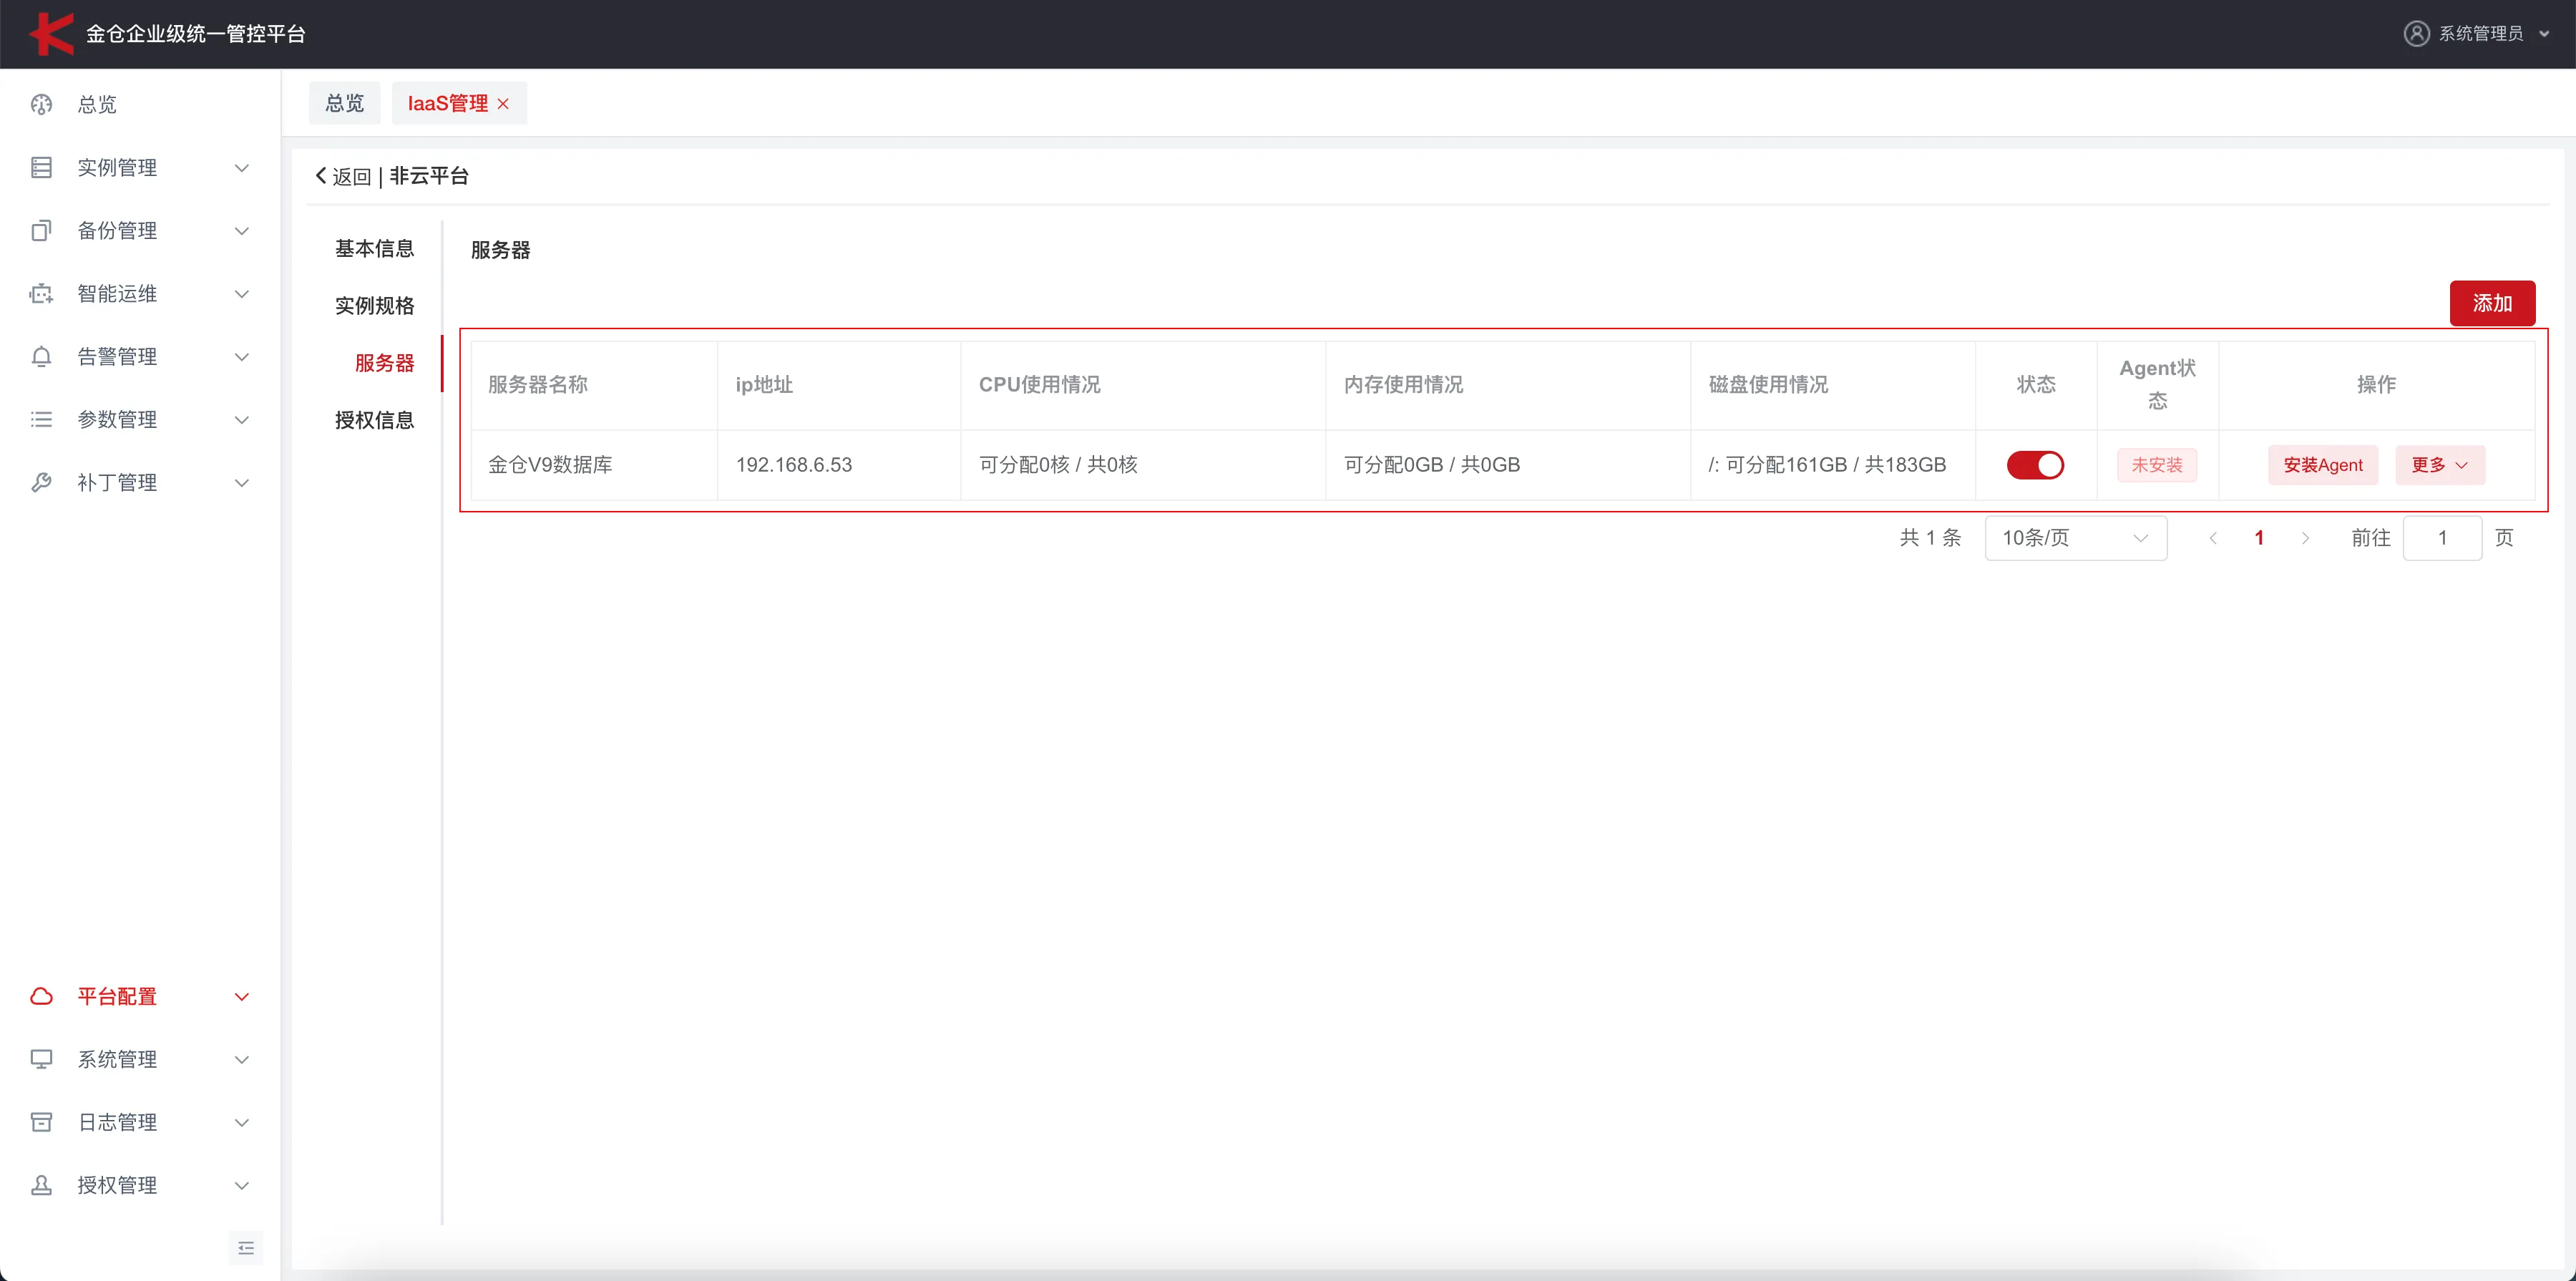Open the 10条/页 page size dropdown
Screen dimensions: 2576x1281
(2075, 538)
